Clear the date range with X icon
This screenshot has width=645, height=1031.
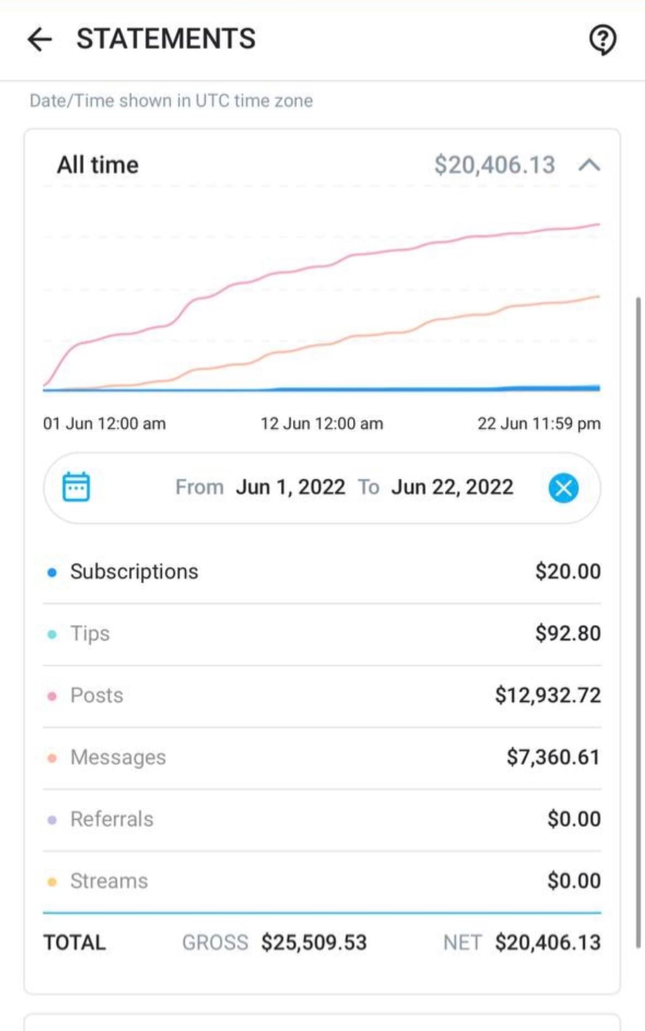click(563, 488)
